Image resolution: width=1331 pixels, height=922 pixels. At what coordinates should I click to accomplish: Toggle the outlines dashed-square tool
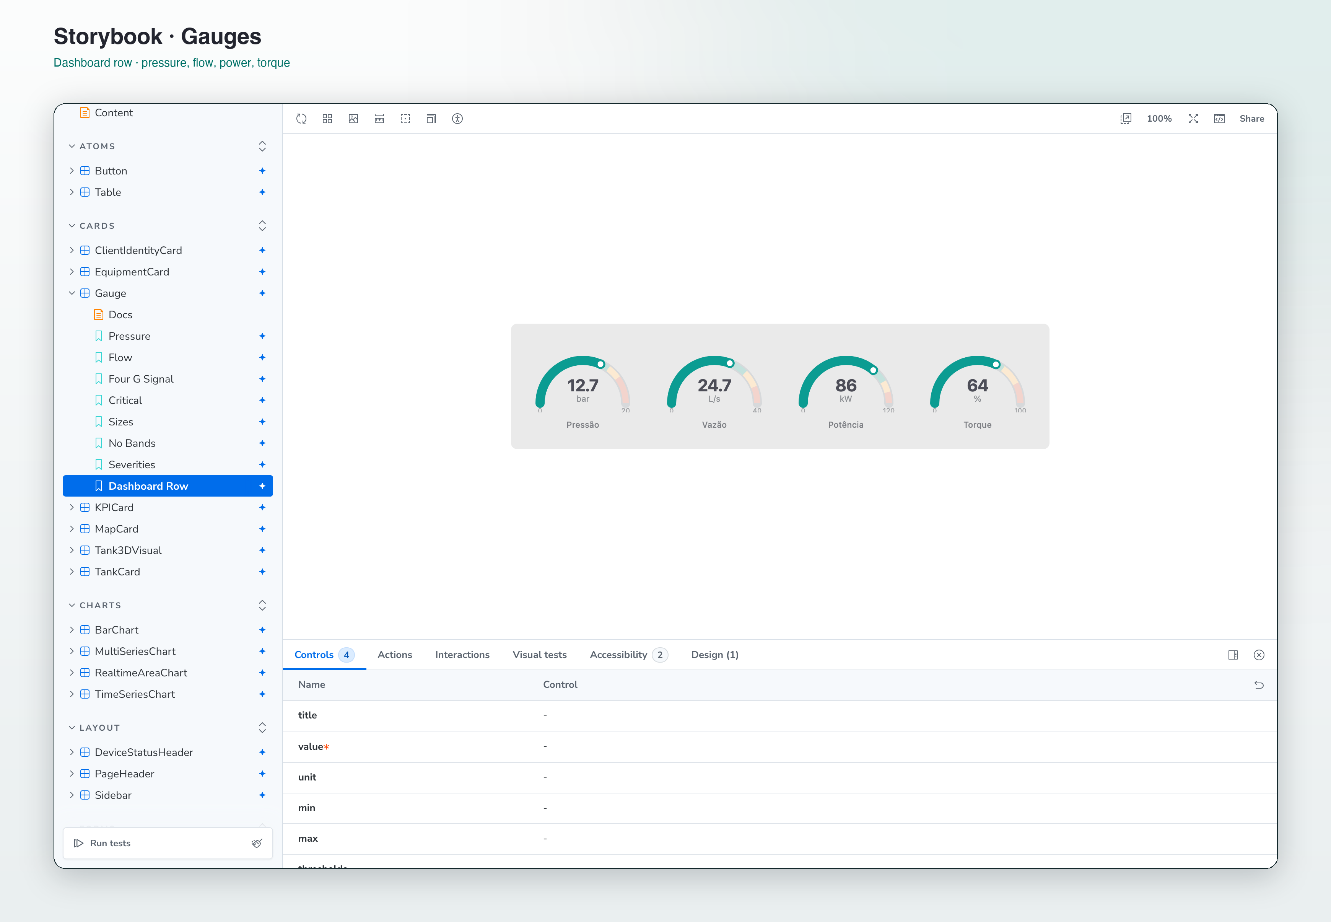pos(405,119)
